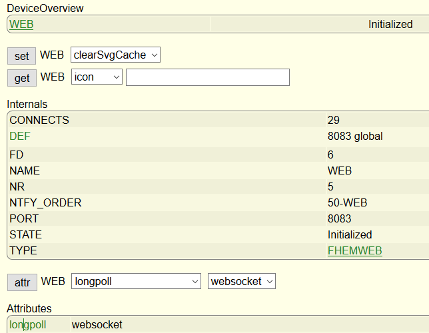The image size is (429, 333).
Task: Select the NR value 5
Action: (330, 187)
